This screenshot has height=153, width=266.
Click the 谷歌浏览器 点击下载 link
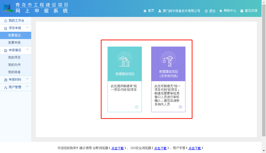[x=117, y=148]
